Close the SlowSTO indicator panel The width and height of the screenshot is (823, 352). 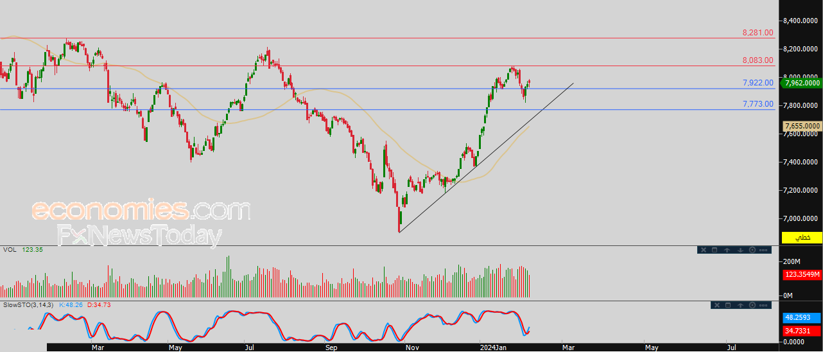click(x=717, y=305)
